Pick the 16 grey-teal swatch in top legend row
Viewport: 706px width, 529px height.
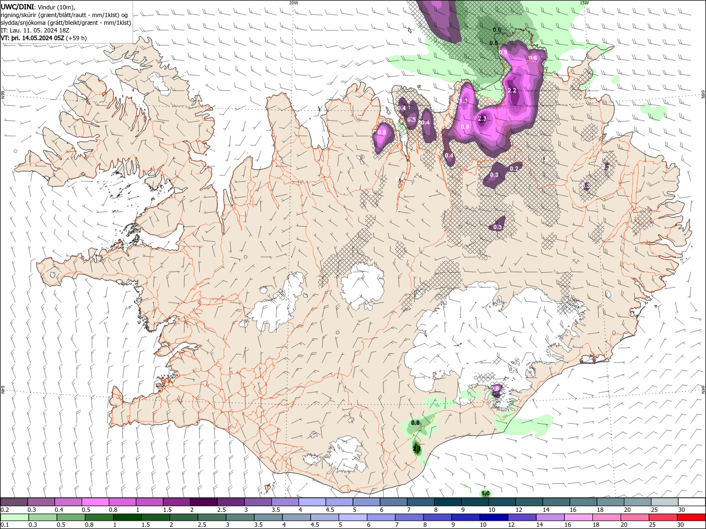click(x=583, y=502)
